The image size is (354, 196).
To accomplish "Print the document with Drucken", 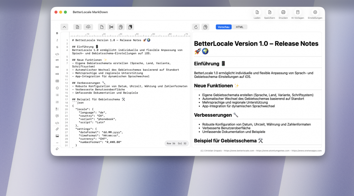I will click(x=283, y=14).
